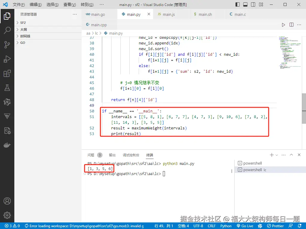306x229 pixels.
Task: Click the editor minimap code overview
Action: tap(290, 52)
